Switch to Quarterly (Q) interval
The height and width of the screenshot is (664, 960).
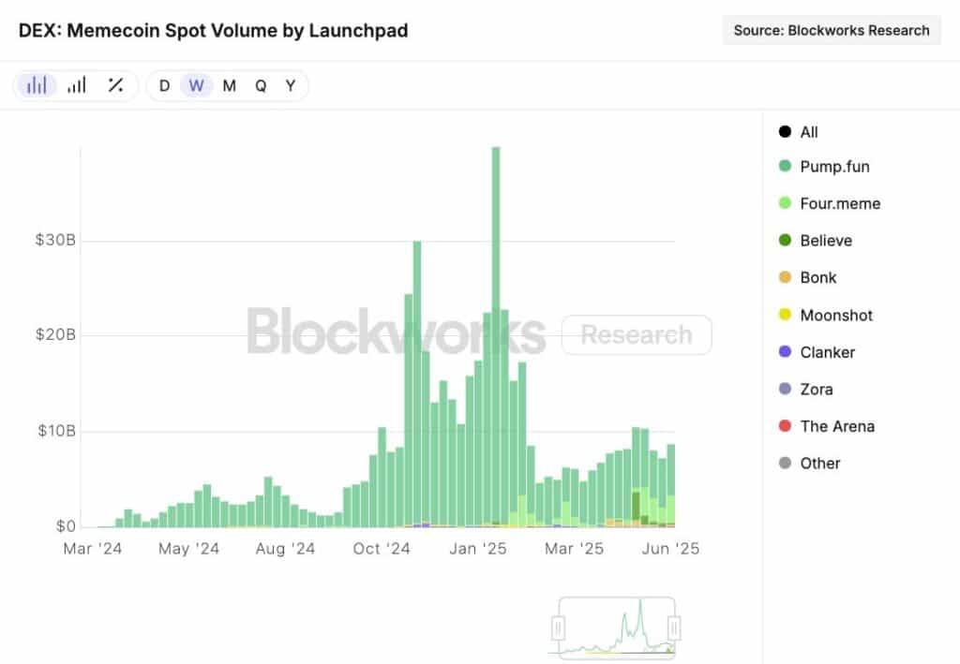pos(261,85)
